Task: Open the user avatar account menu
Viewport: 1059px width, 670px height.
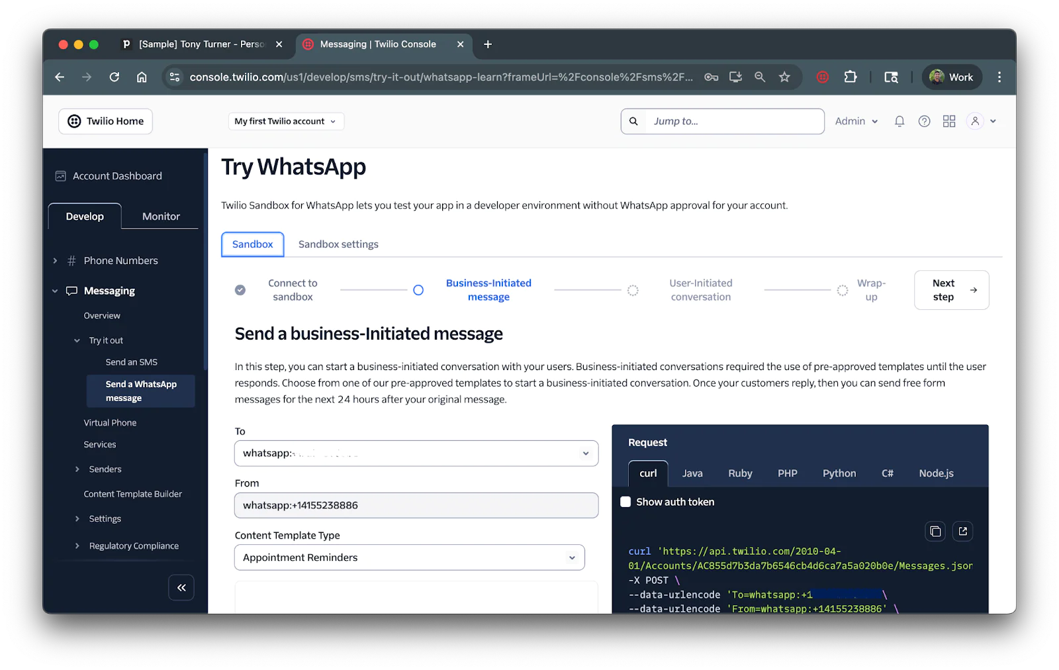Action: (x=976, y=121)
